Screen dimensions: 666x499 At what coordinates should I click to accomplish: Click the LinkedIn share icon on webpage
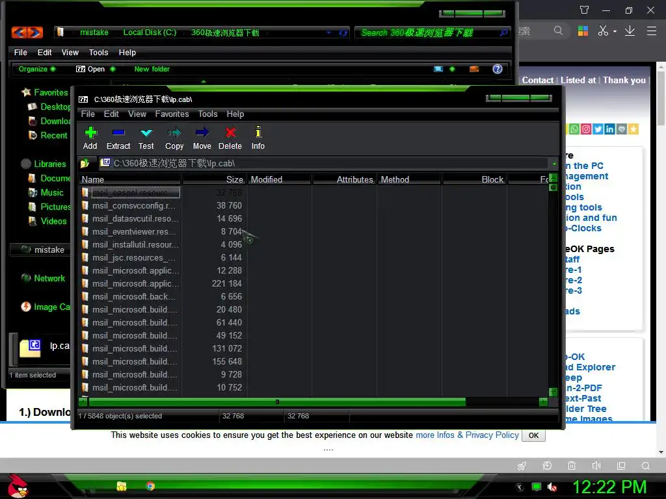point(609,129)
